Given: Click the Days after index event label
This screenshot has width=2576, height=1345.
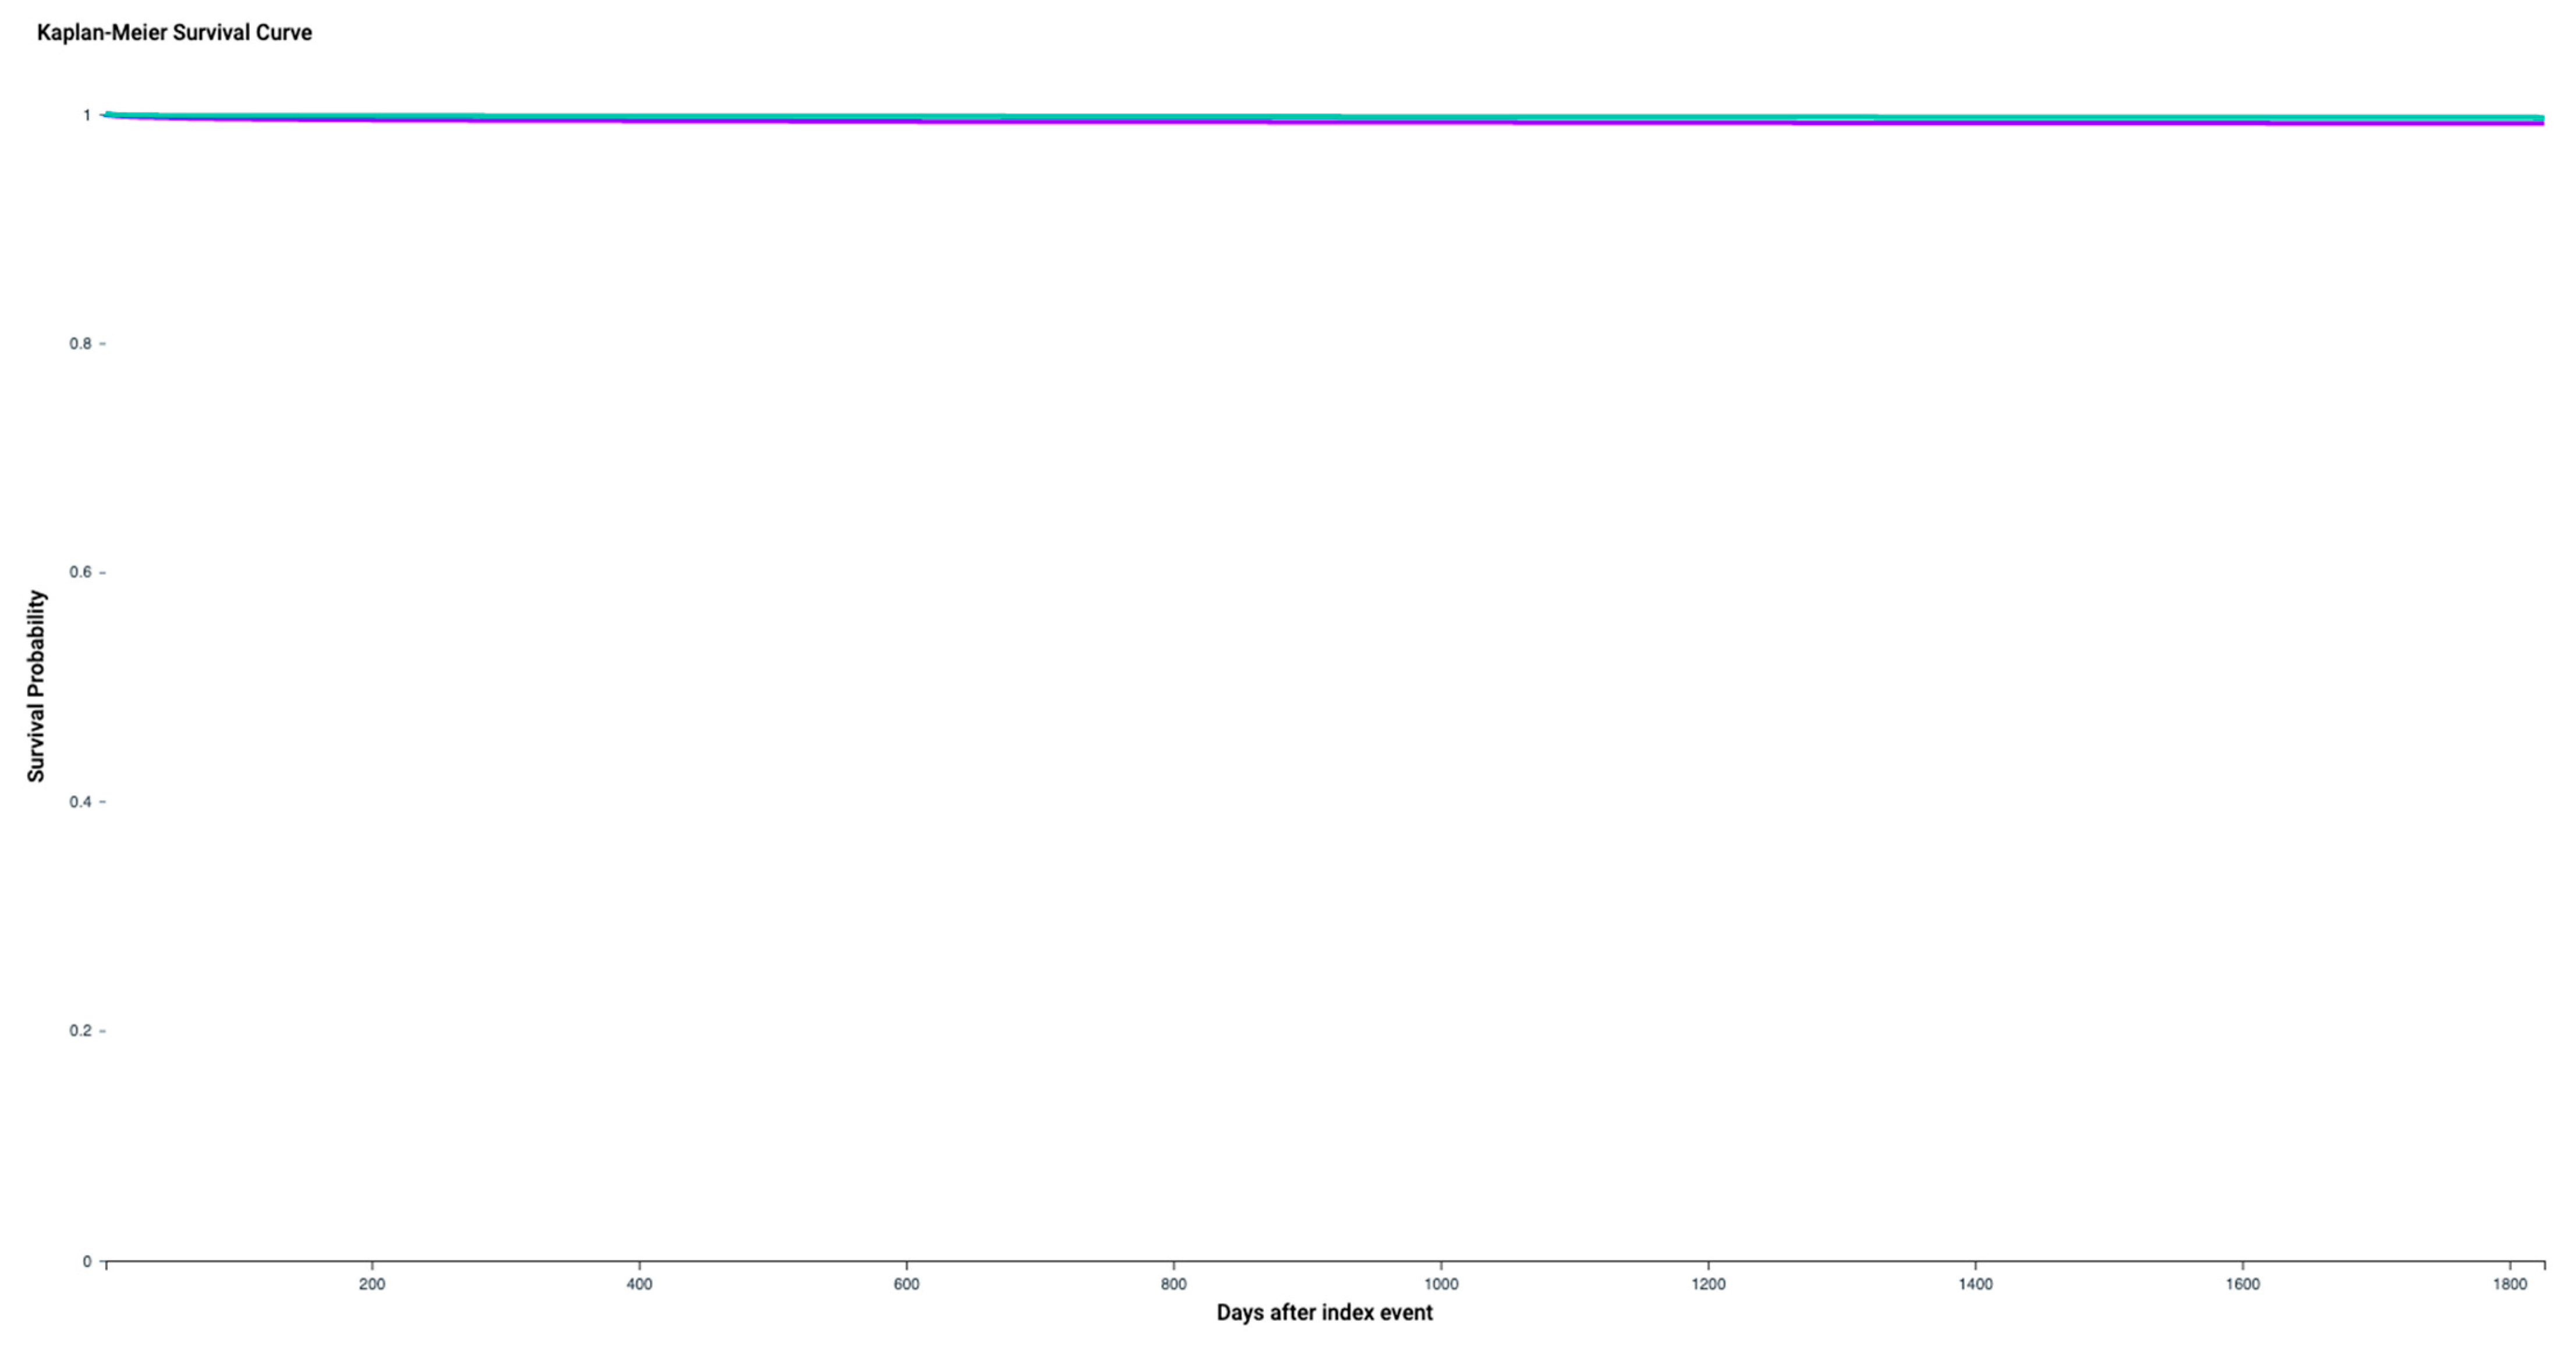Looking at the screenshot, I should 1324,1312.
